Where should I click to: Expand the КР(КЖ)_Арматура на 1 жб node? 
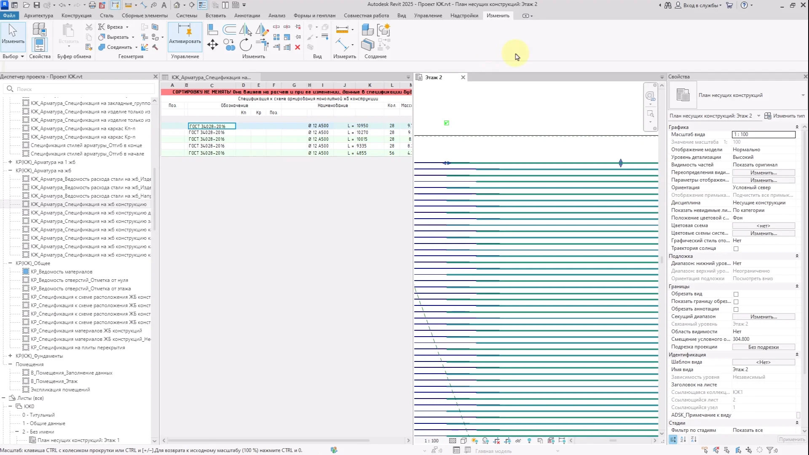pyautogui.click(x=10, y=162)
